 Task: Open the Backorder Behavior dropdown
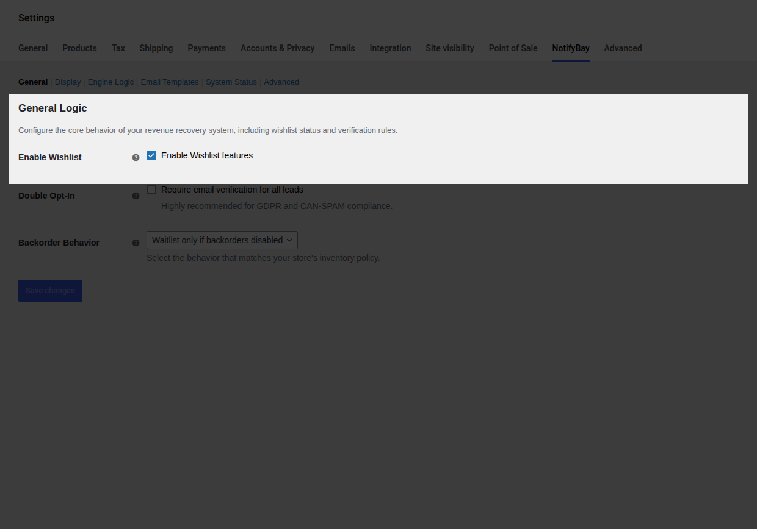(x=222, y=240)
